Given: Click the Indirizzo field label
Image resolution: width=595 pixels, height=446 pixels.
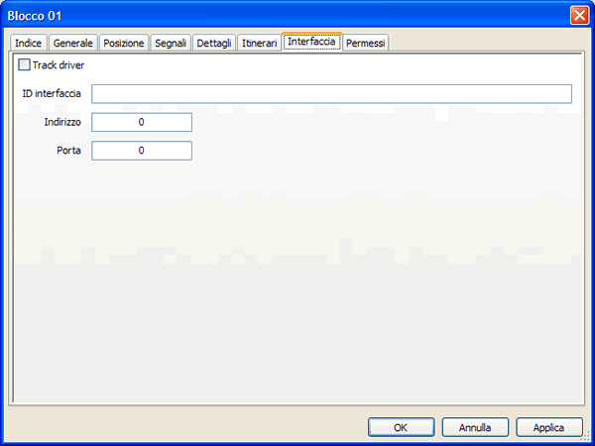Looking at the screenshot, I should click(62, 122).
